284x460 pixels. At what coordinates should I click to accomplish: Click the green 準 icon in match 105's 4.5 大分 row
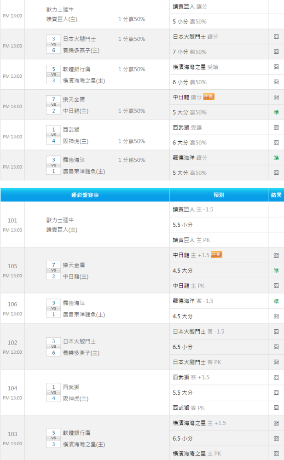click(x=276, y=270)
